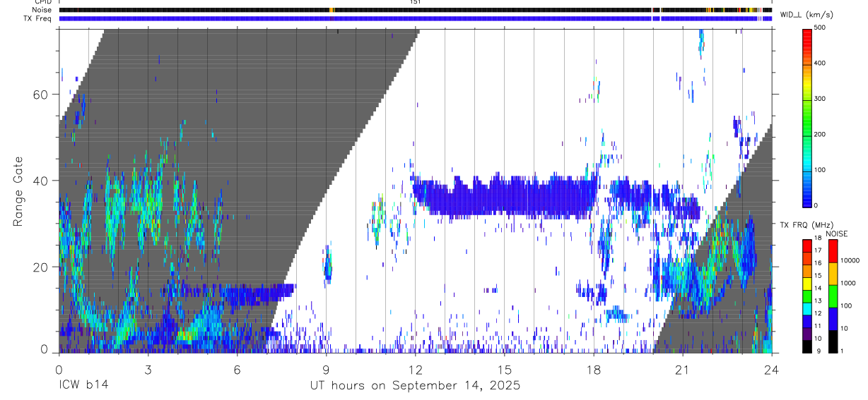Select the noise color legend bar
The image size is (868, 400).
coord(833,296)
